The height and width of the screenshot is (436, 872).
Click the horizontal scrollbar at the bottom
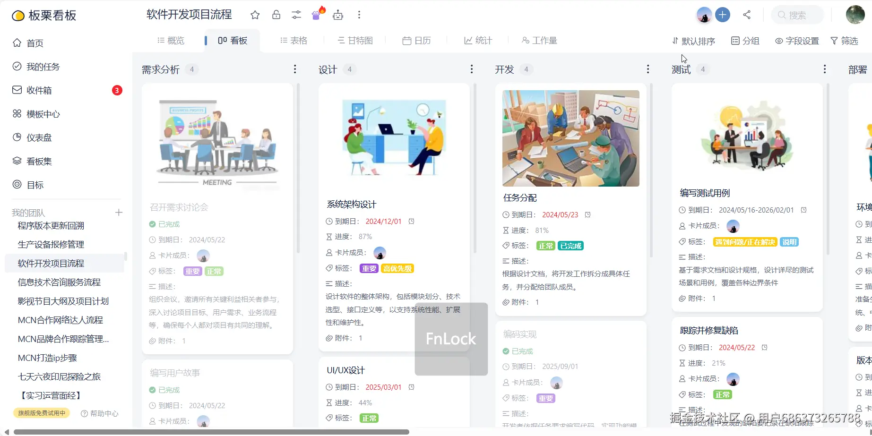click(211, 432)
